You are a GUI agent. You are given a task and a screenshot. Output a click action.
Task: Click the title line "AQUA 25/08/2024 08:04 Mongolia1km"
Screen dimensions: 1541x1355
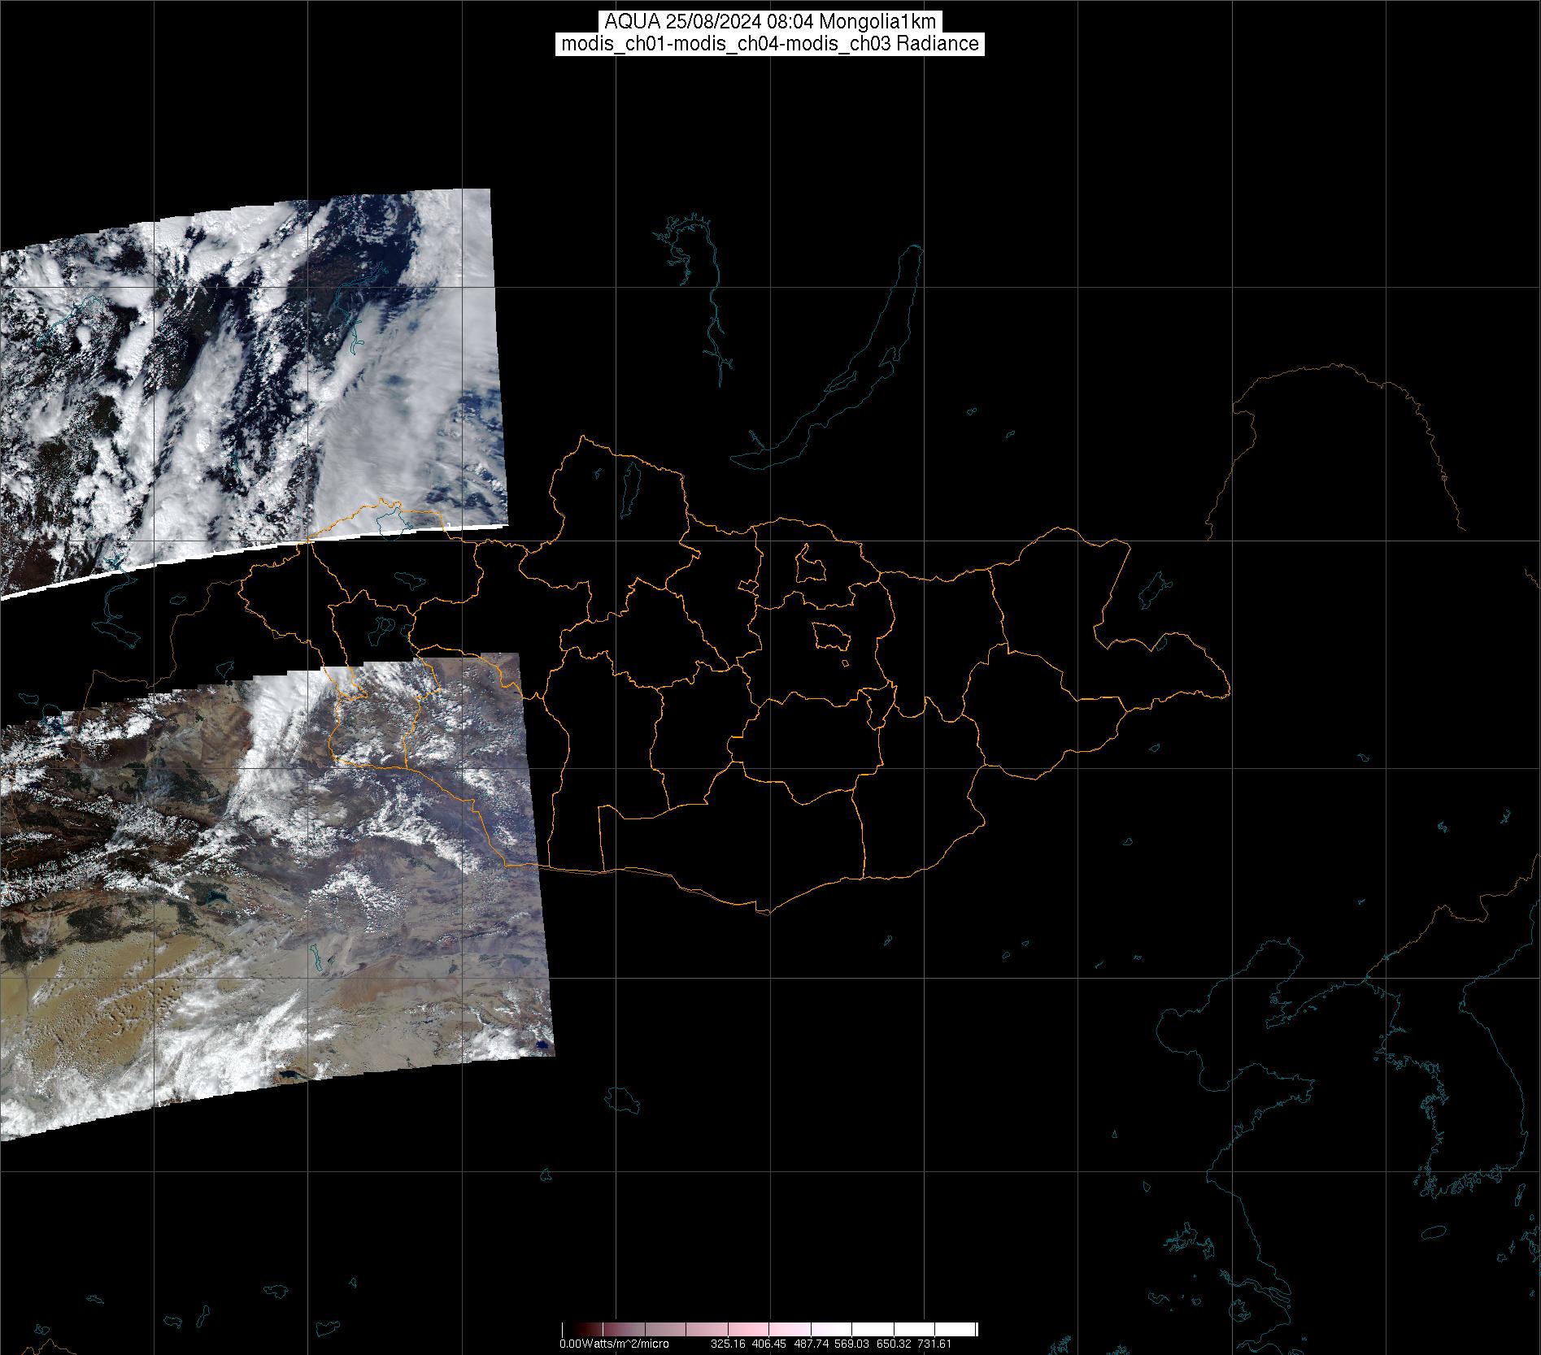pos(770,22)
